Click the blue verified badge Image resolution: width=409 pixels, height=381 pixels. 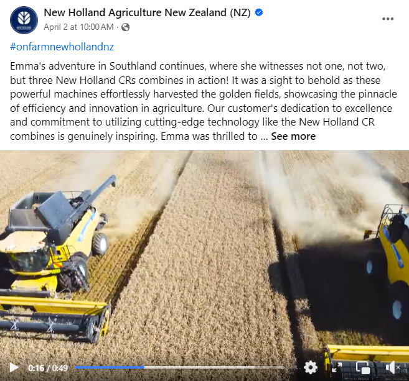(x=259, y=12)
